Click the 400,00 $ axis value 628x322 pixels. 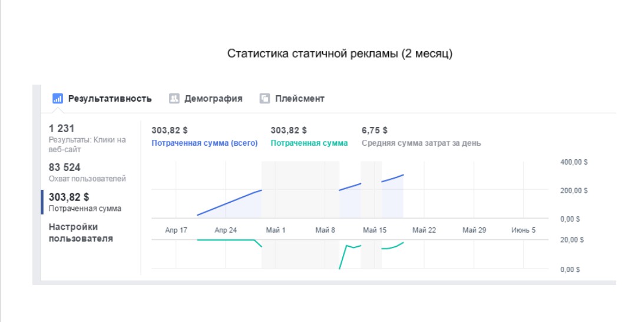(x=574, y=162)
